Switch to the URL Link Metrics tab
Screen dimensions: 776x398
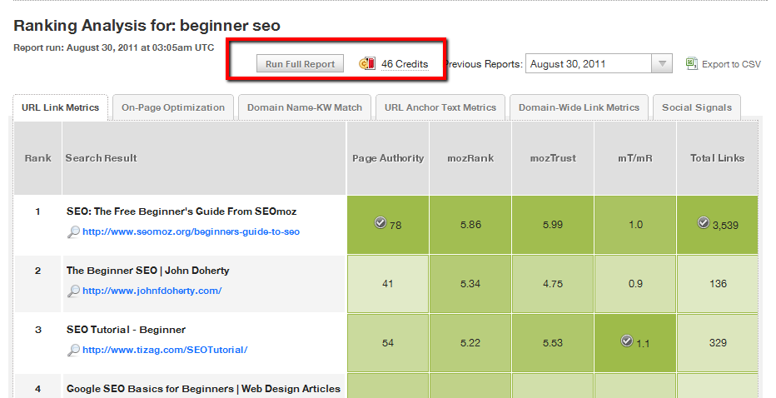coord(61,107)
